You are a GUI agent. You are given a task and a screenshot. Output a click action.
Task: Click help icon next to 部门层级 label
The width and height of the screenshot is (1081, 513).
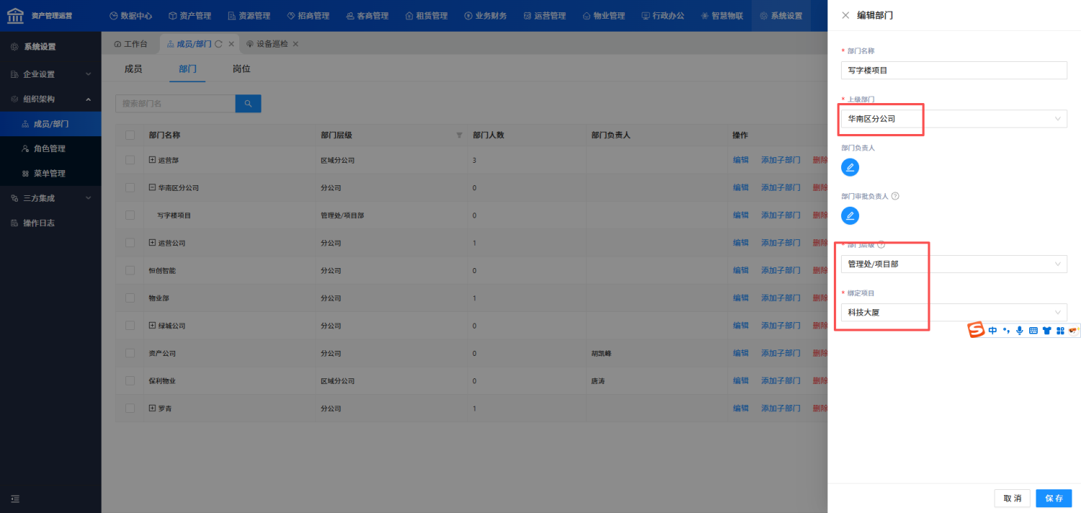point(881,245)
